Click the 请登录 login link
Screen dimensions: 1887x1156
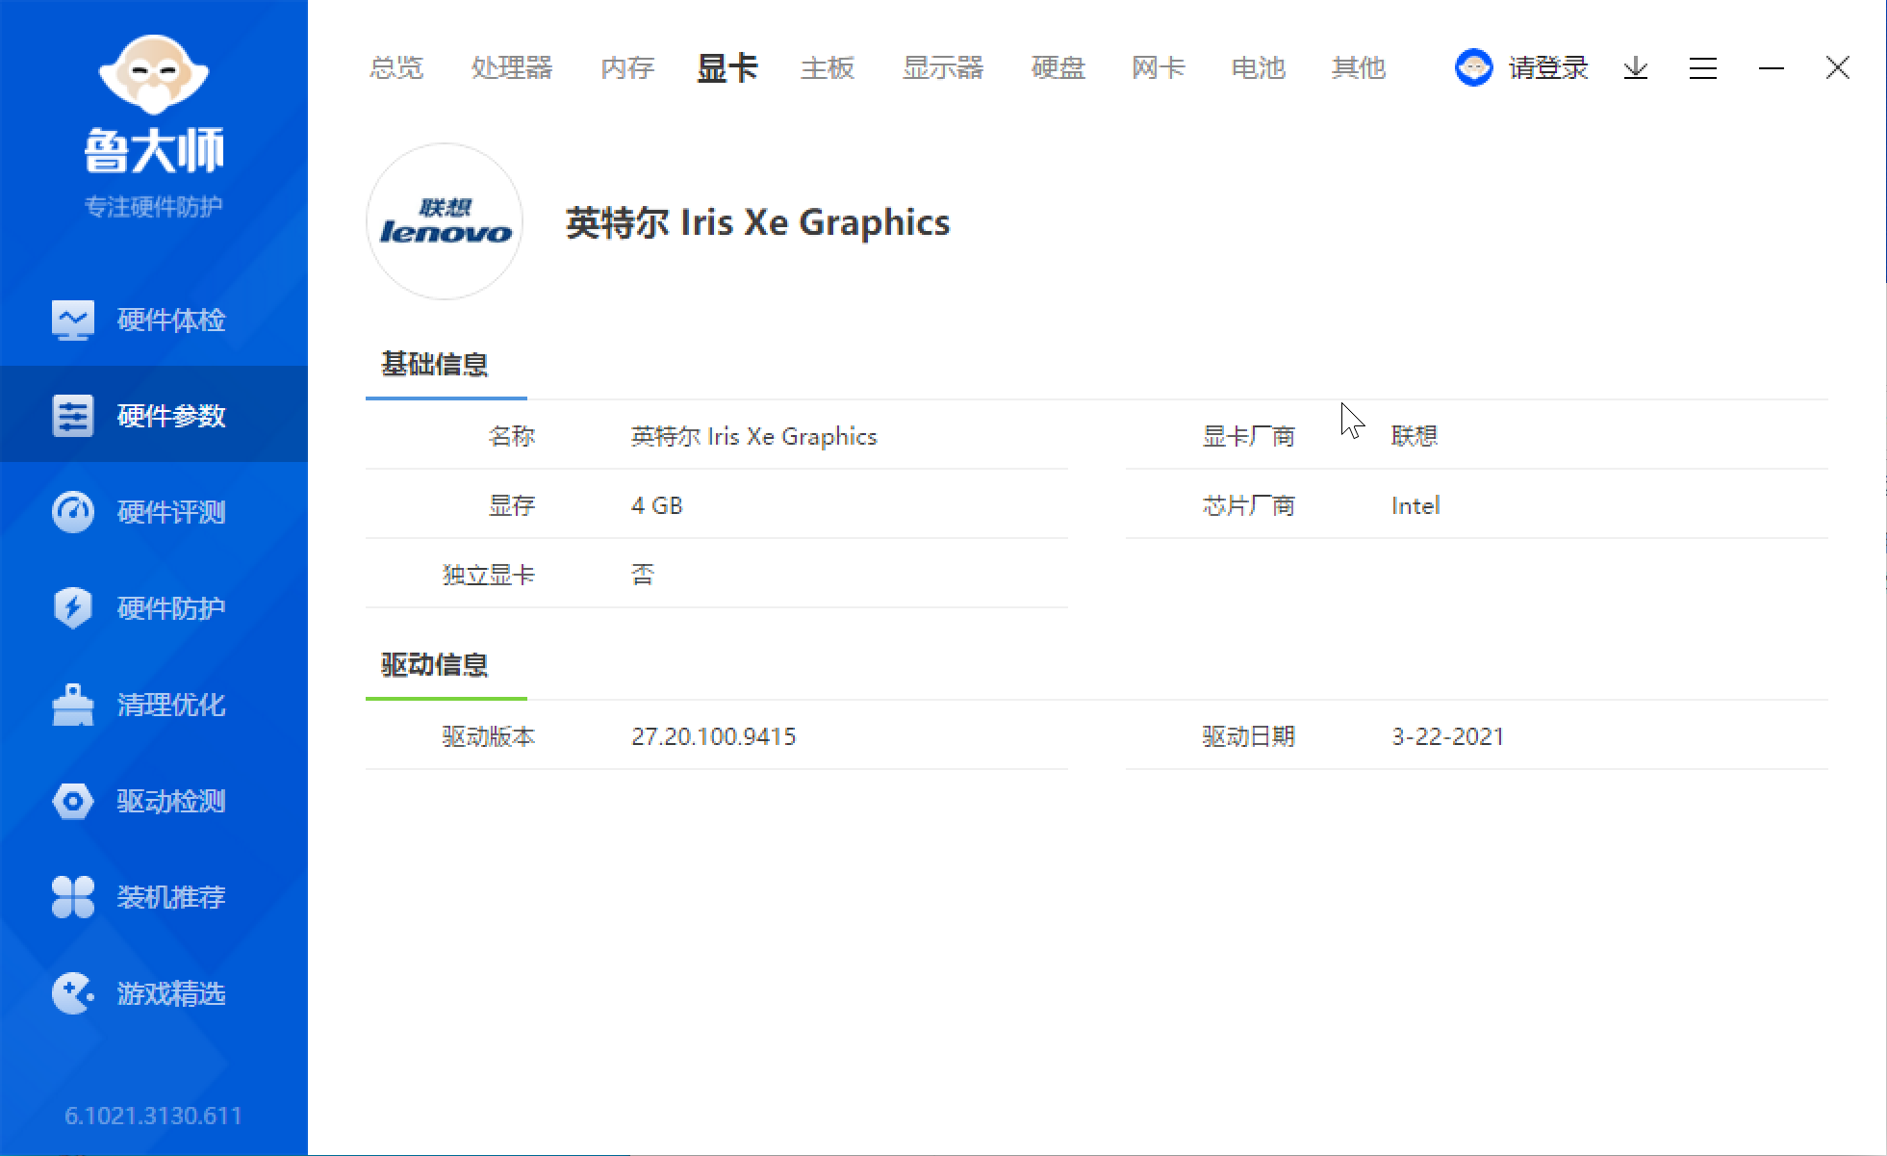click(1548, 67)
